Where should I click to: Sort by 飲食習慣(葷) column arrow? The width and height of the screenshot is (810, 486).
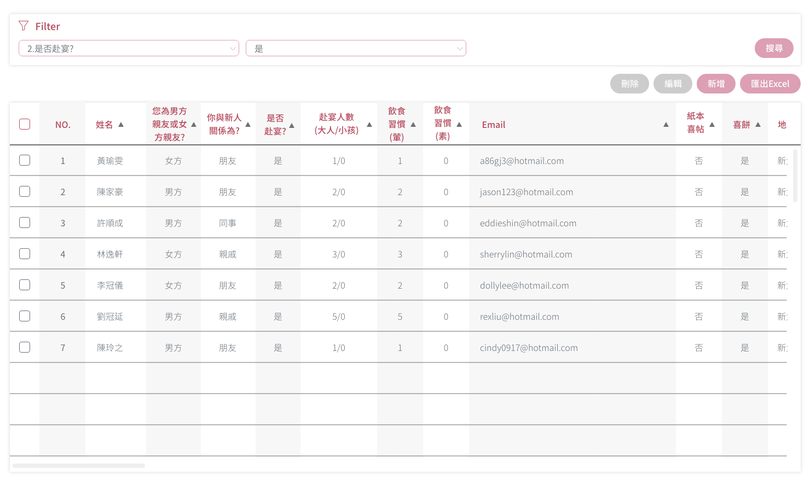(413, 125)
